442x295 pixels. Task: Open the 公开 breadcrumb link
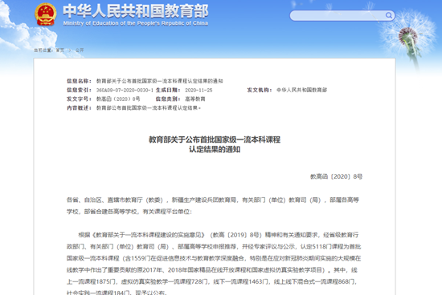[x=80, y=50]
